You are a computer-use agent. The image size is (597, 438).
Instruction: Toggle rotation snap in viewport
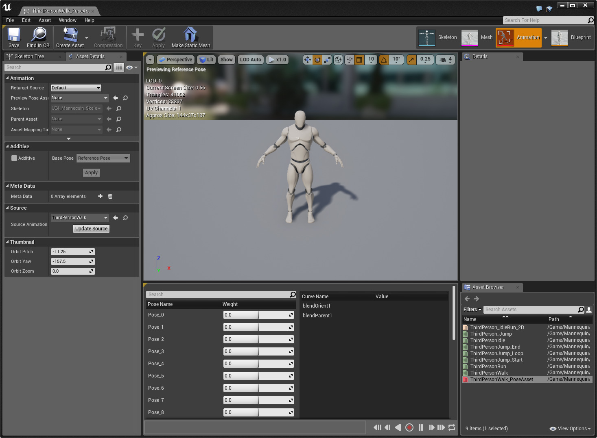point(384,60)
